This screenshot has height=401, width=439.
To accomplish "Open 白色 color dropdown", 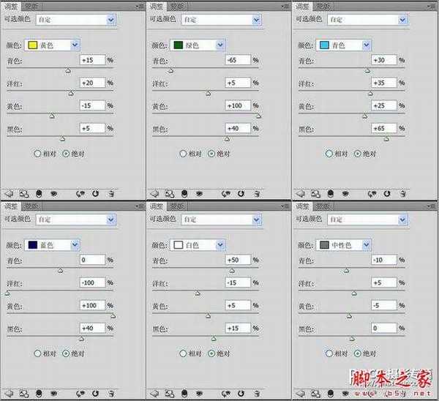I will [198, 245].
